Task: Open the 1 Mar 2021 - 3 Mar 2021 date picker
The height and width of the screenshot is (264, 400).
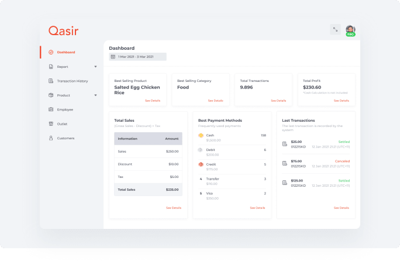Action: point(138,57)
